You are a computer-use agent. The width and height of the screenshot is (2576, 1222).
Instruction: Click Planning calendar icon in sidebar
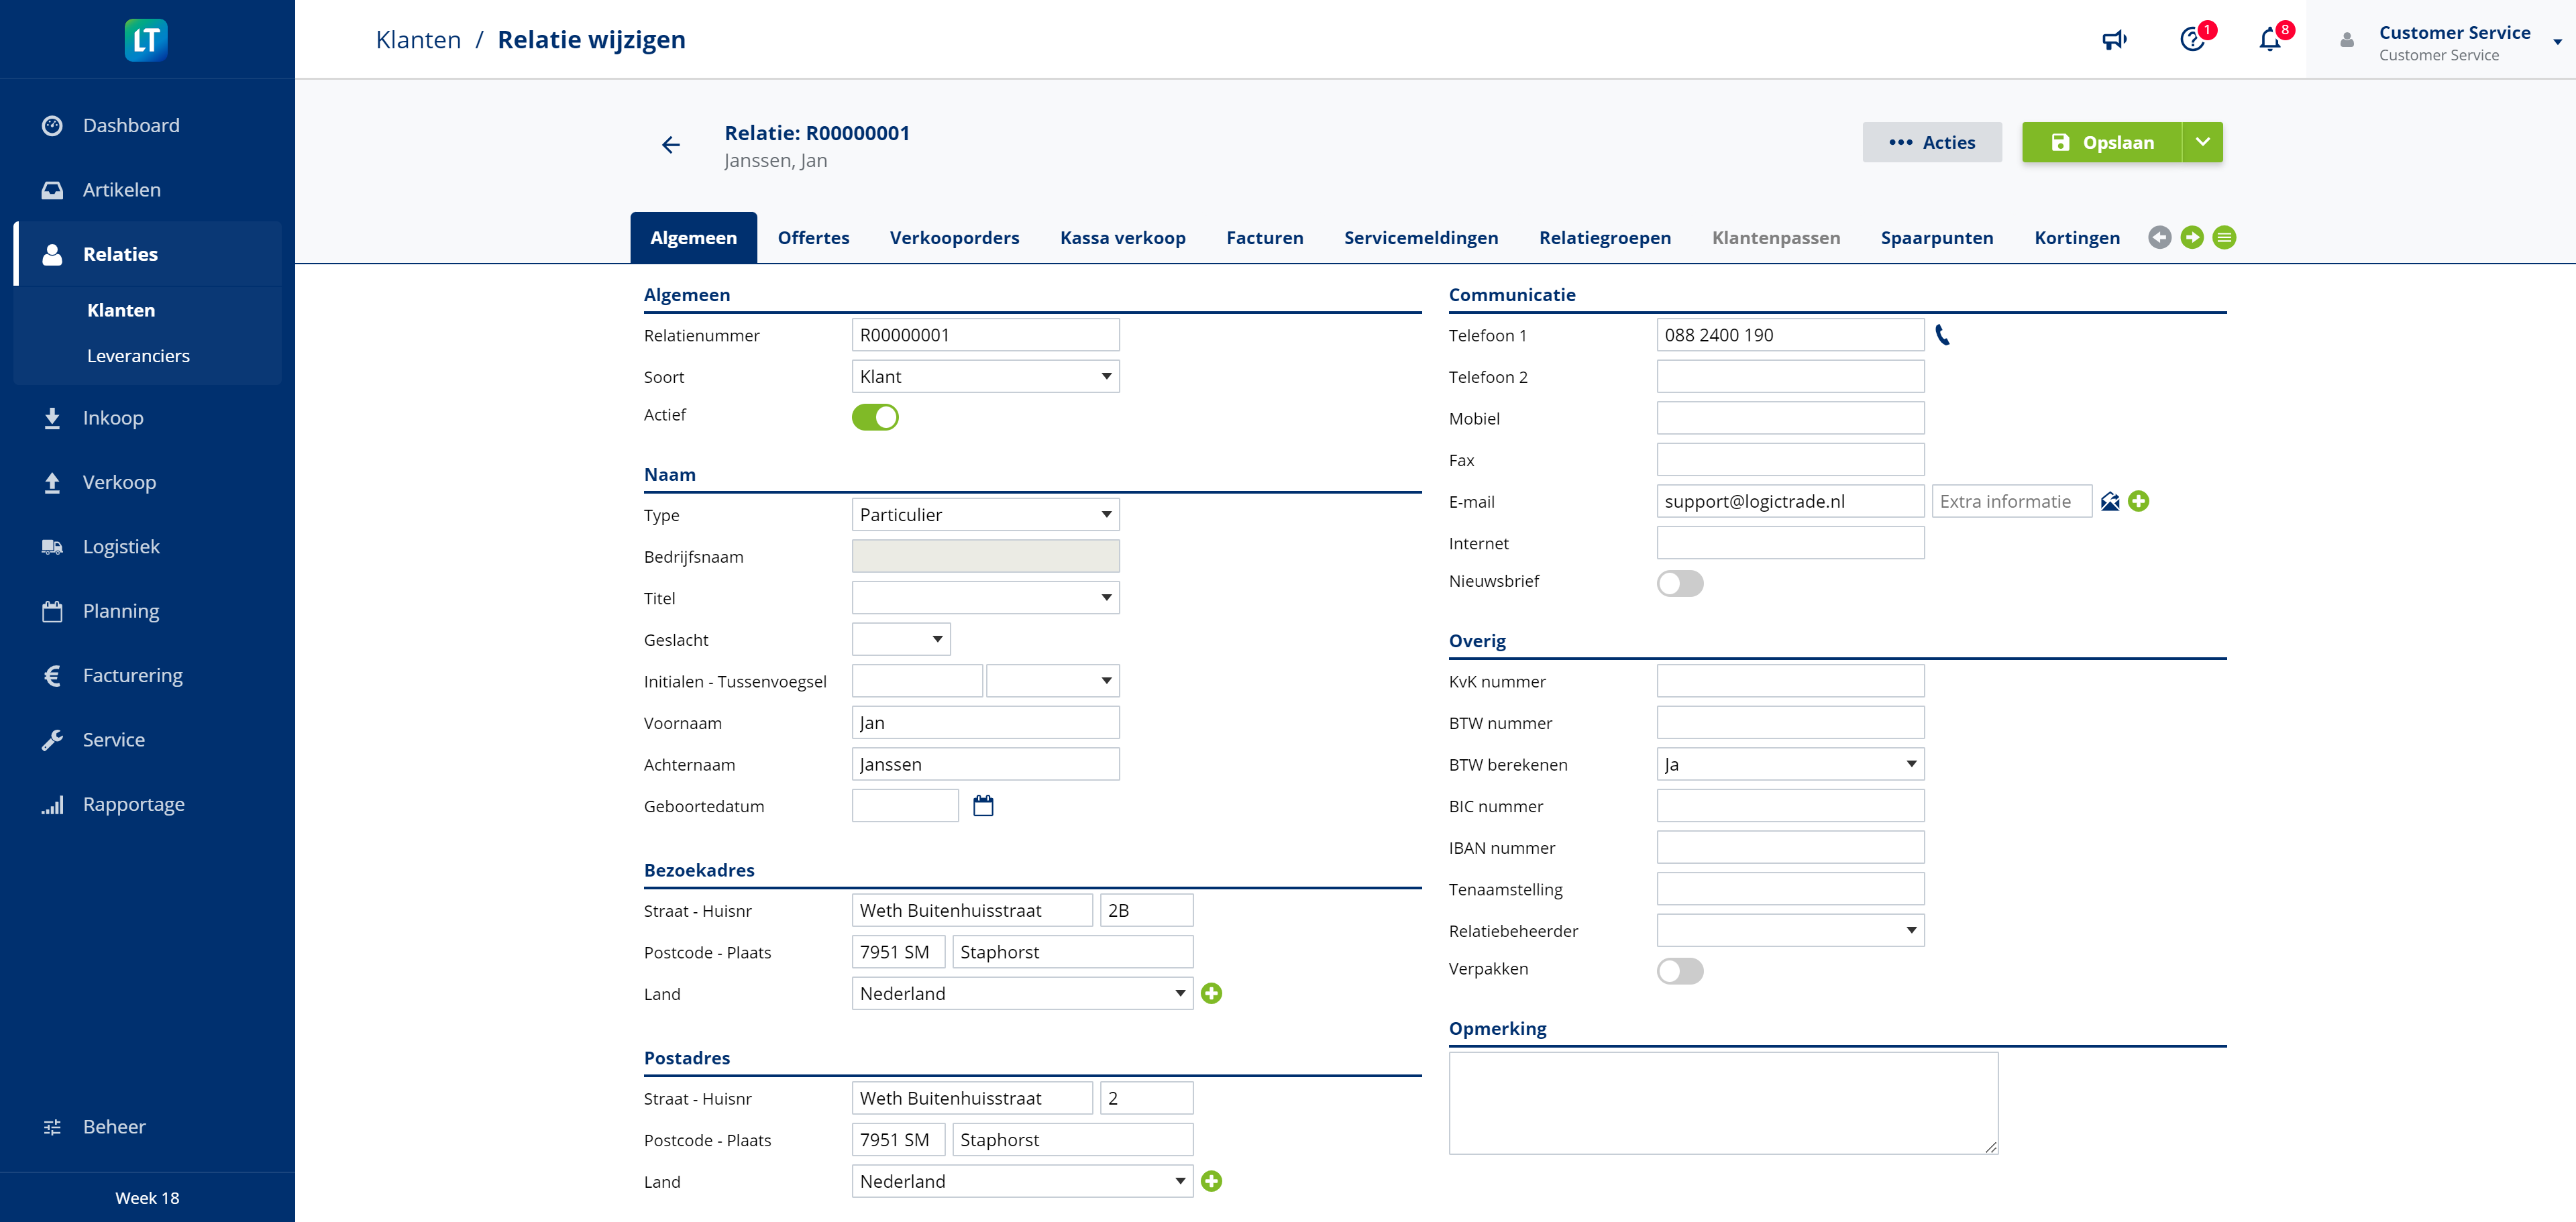[x=52, y=611]
